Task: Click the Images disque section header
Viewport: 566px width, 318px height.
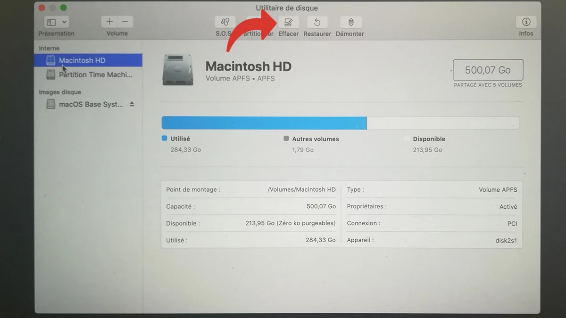Action: 60,92
